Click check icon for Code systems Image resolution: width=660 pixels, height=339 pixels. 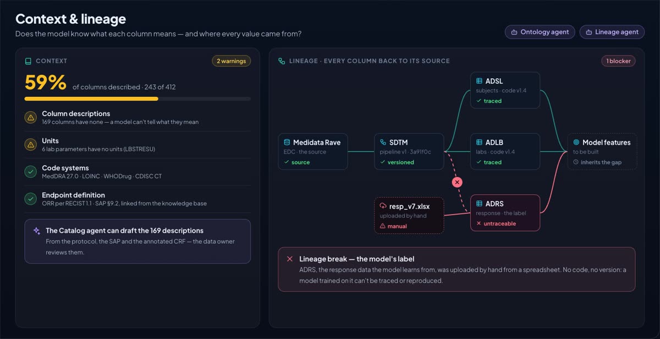pos(31,172)
